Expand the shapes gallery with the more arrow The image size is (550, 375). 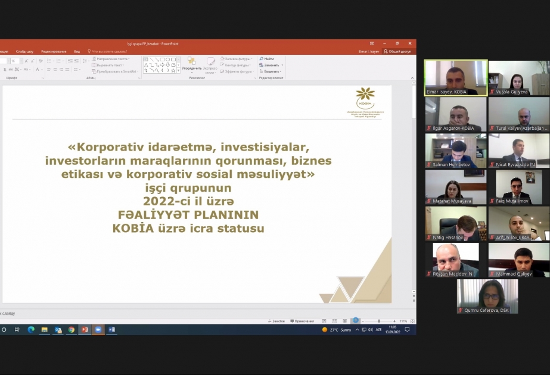click(x=178, y=70)
